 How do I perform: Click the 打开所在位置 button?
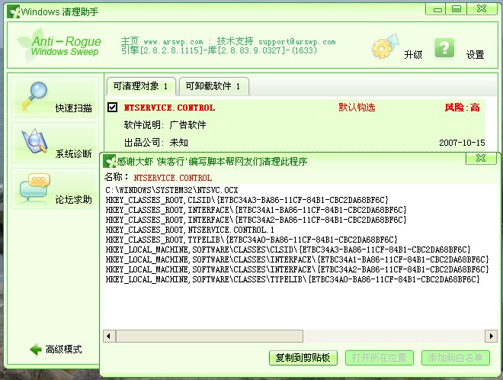pos(380,358)
